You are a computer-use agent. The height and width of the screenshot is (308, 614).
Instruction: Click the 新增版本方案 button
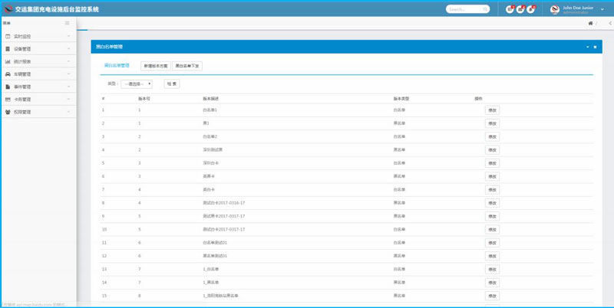155,66
